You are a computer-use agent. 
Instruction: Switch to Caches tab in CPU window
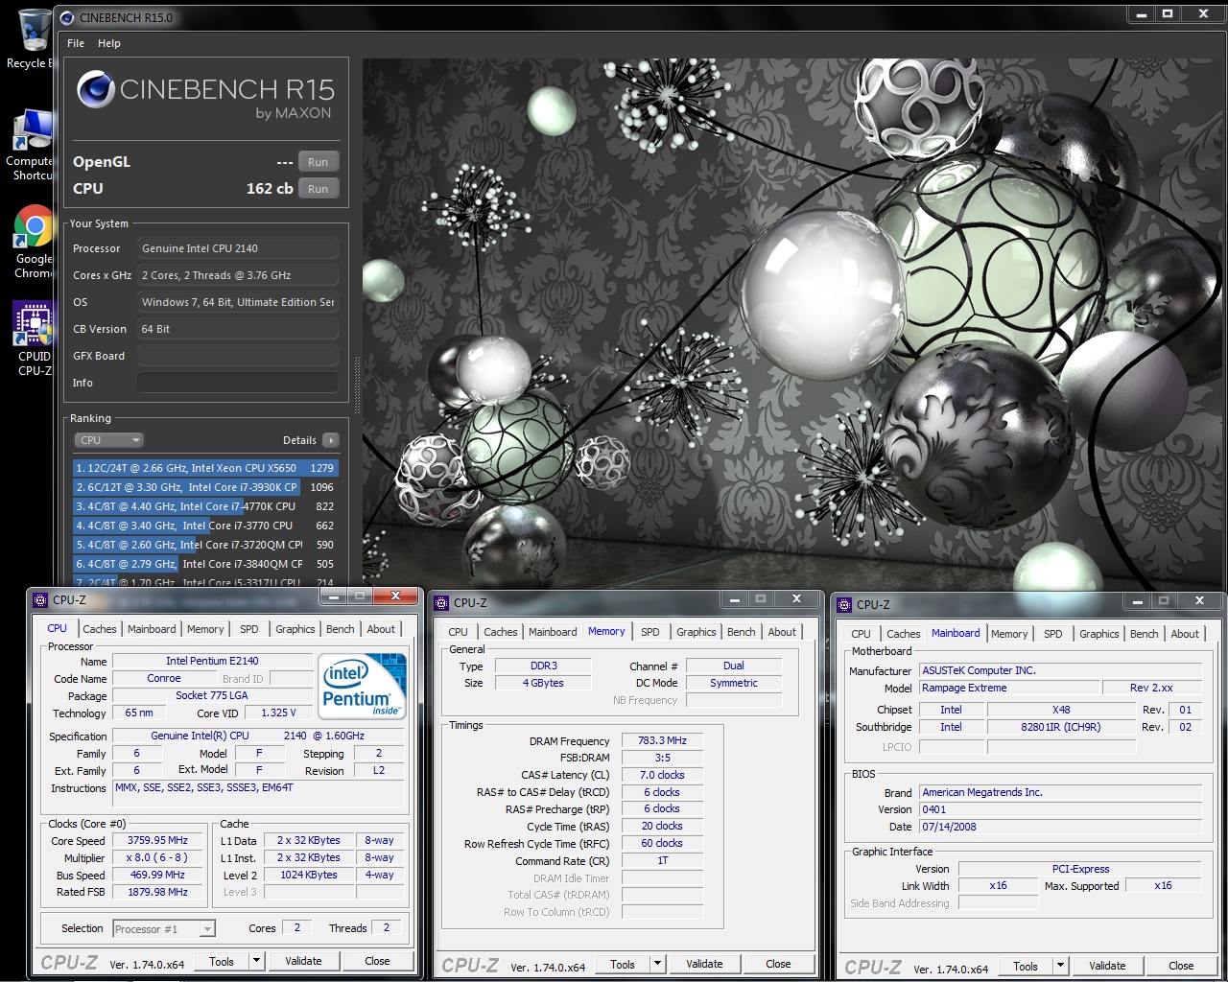coord(100,629)
